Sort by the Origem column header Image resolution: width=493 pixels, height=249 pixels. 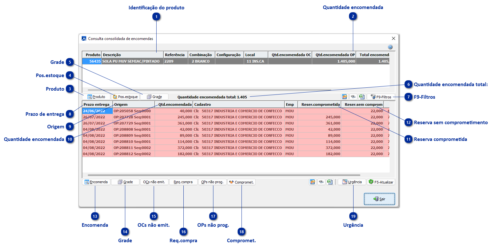click(134, 105)
